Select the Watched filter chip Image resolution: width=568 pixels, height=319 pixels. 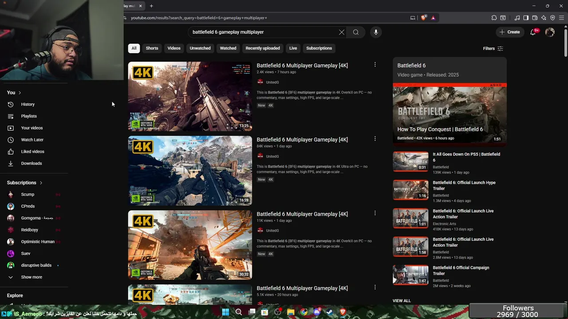[228, 48]
